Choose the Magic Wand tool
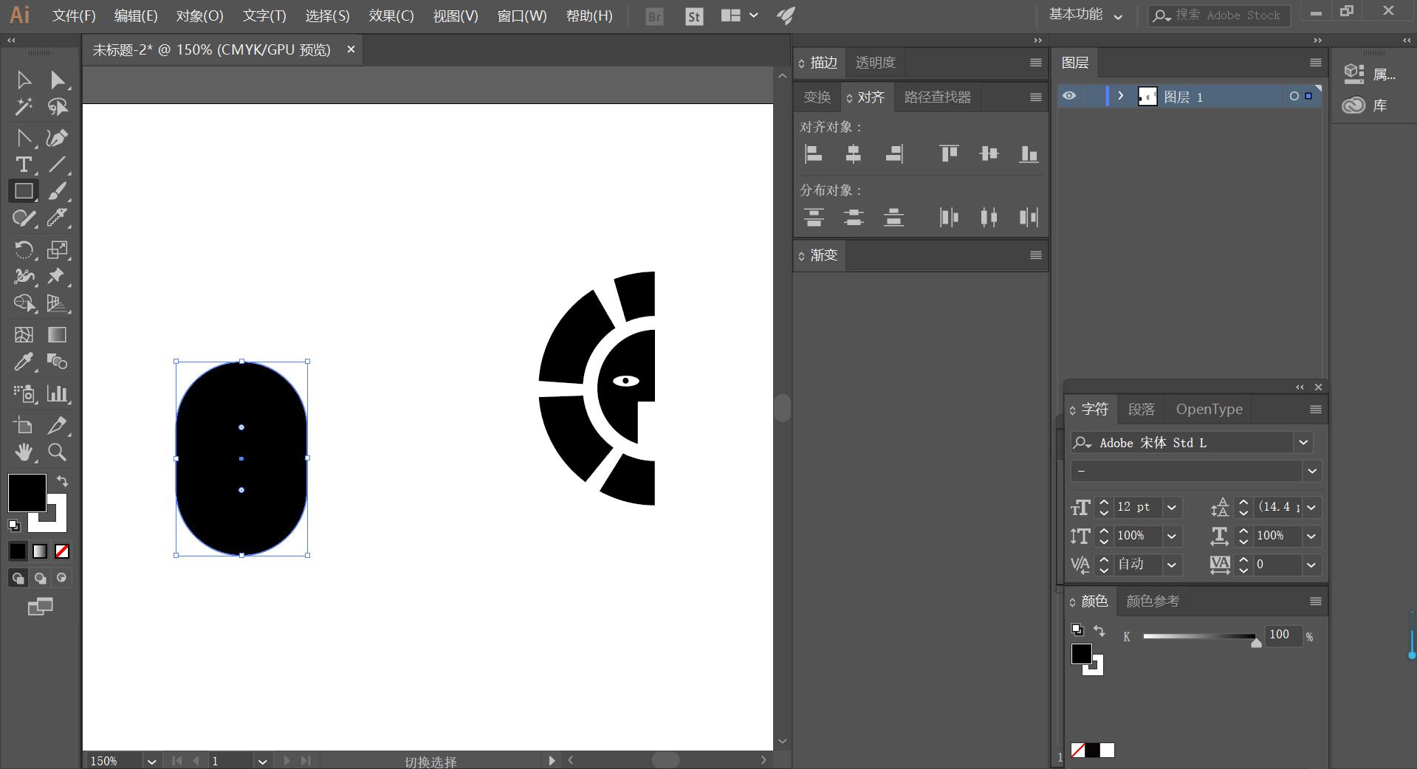This screenshot has width=1417, height=769. tap(24, 107)
